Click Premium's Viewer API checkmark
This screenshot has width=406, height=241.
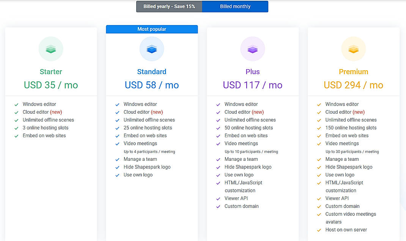[319, 199]
